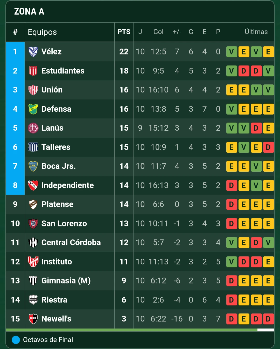Click Gimnasia (M)'s points value

coord(124,281)
